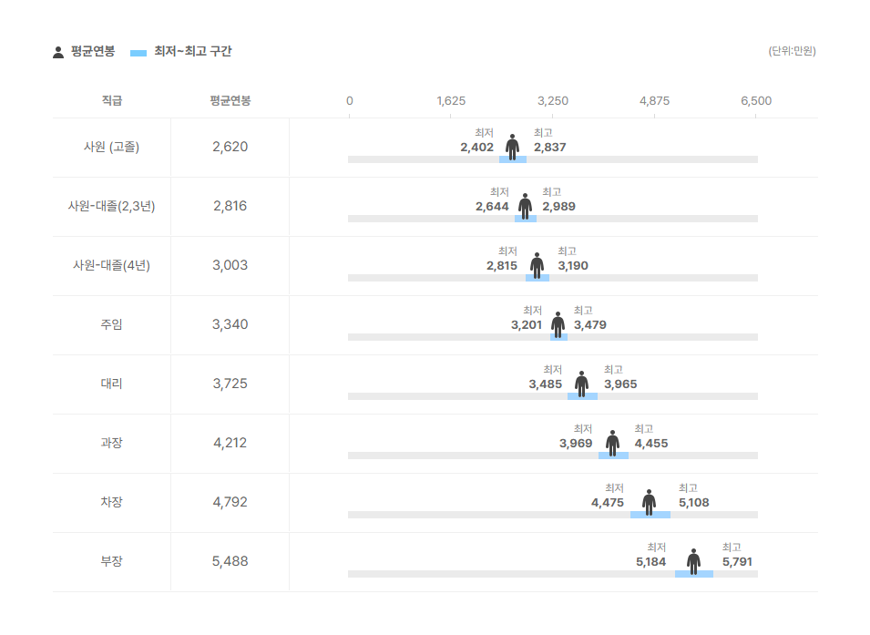Click the person icon in the 과장 row

613,443
